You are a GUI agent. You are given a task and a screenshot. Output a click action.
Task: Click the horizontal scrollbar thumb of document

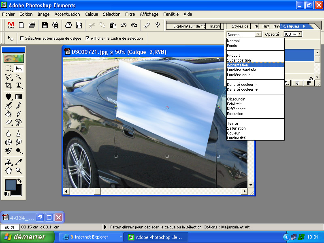coord(98,191)
